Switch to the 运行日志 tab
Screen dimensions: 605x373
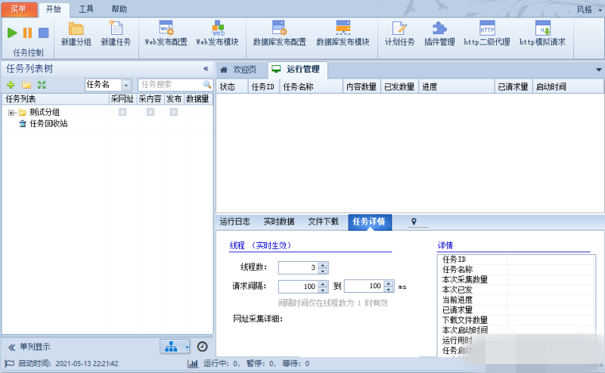click(234, 222)
